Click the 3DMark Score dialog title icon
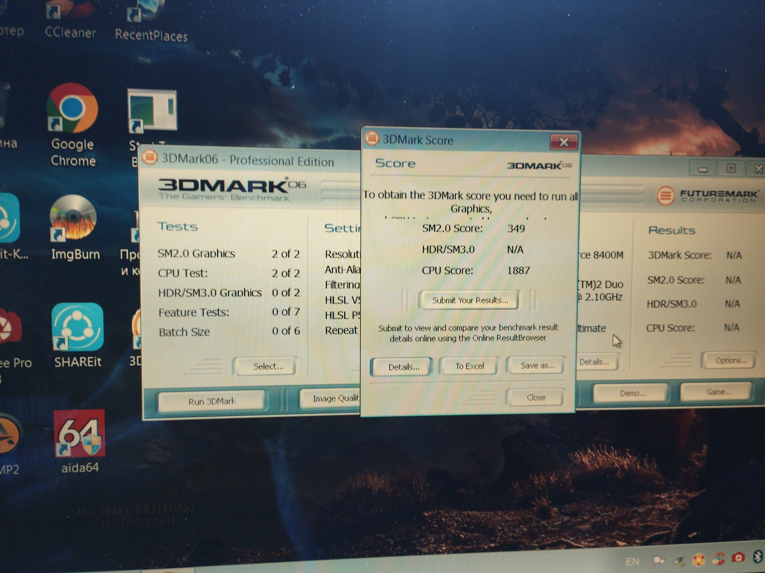Screen dimensions: 765x573 [372, 138]
